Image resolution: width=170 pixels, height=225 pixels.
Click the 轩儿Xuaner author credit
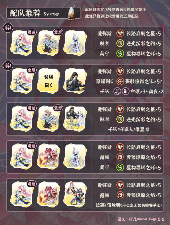(x=138, y=219)
